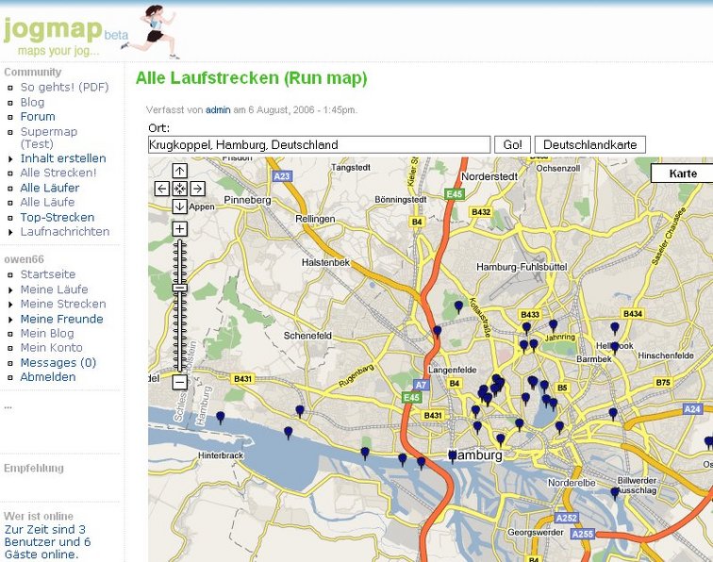
Task: Pan the map down with arrow button
Action: [x=179, y=206]
